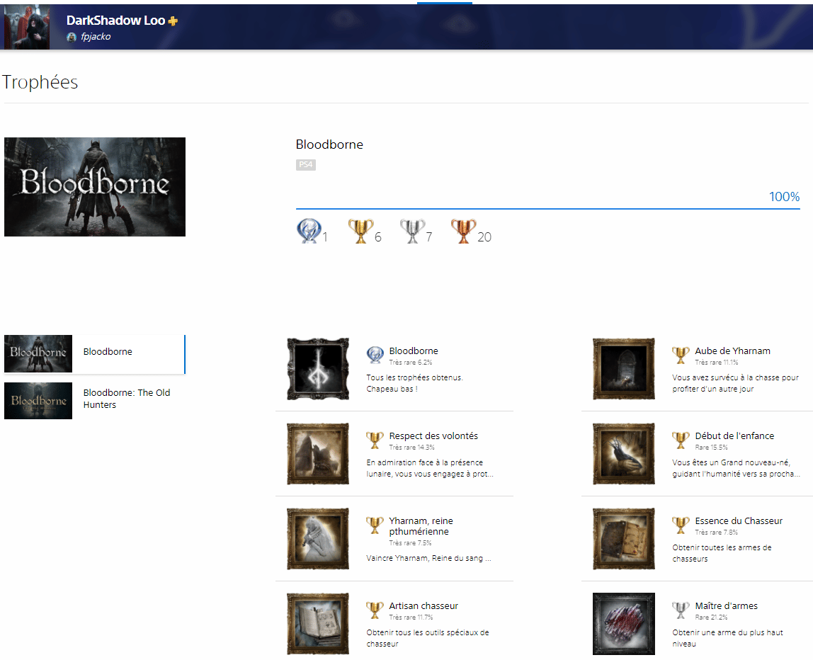Open the Essence du Chasseur trophy title

[x=739, y=521]
